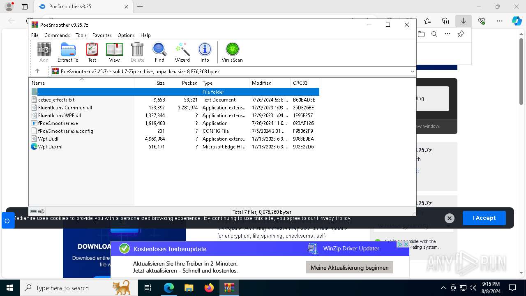Open the Options menu

pos(126,35)
